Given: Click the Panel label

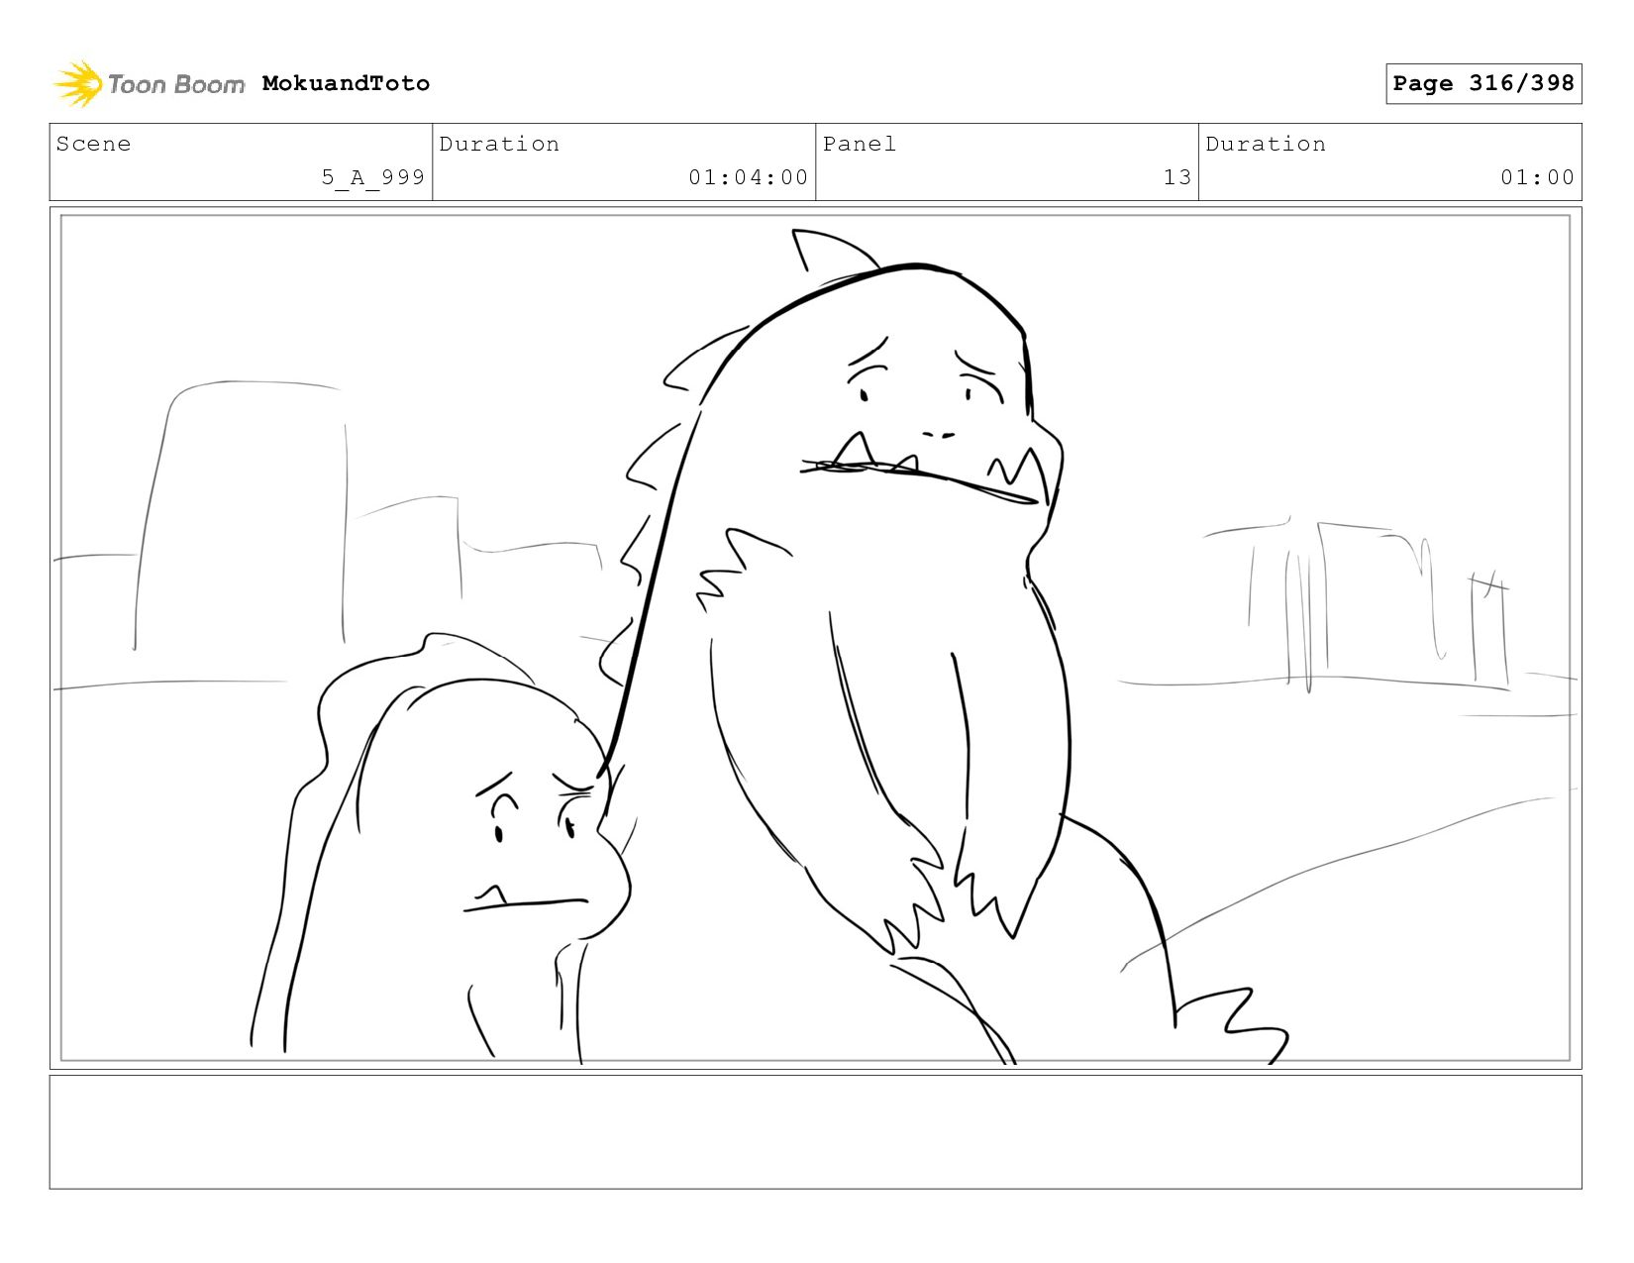Looking at the screenshot, I should click(x=860, y=144).
